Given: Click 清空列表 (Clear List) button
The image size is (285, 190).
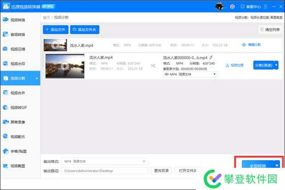Looking at the screenshot, I should pyautogui.click(x=270, y=30).
